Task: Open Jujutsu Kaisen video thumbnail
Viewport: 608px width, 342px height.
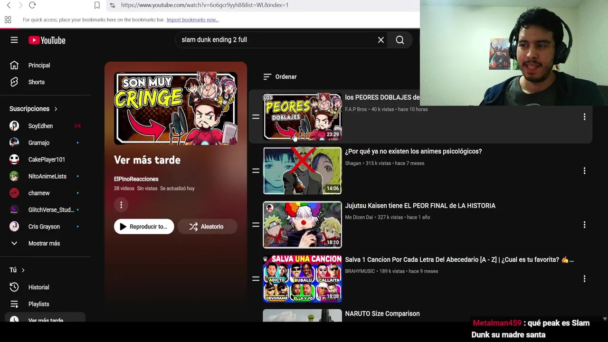Action: (303, 225)
